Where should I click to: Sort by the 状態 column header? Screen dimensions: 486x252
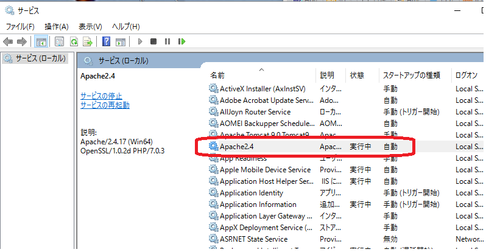[357, 75]
